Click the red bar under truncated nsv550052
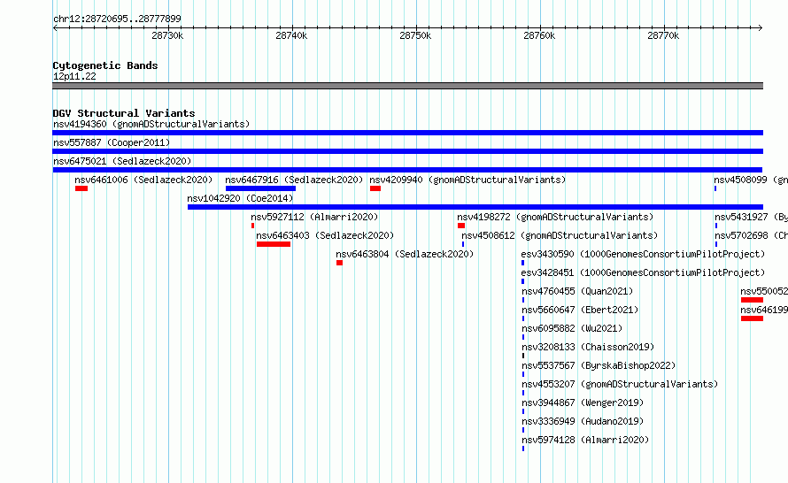The image size is (788, 483). coord(752,300)
